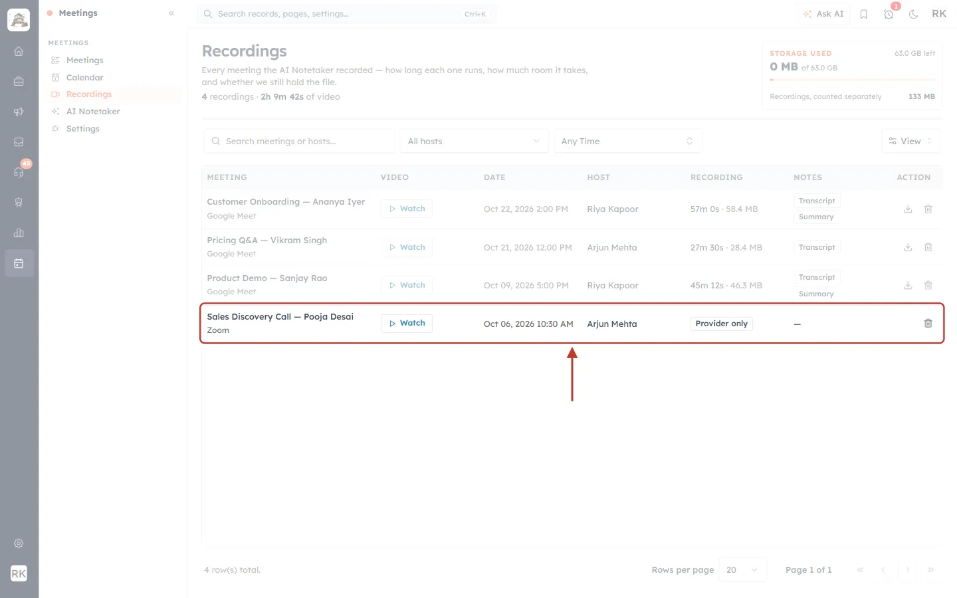The image size is (957, 598).
Task: Delete the Pricing Q&A recording
Action: 928,247
